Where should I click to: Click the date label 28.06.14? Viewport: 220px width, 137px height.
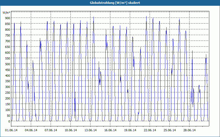coord(189,130)
